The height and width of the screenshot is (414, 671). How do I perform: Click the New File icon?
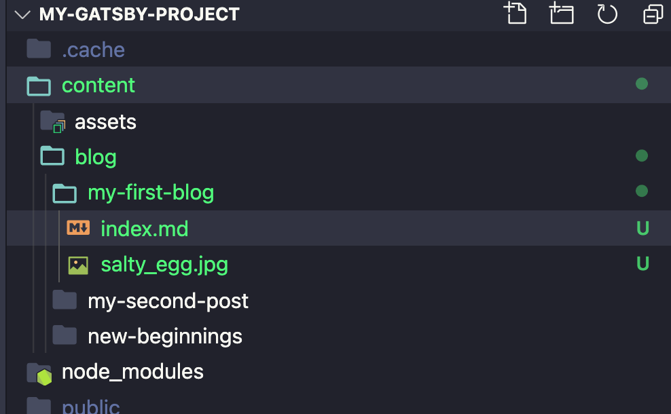point(515,14)
